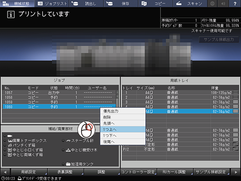
Task: Click paper level icon on highlighted tray row
Action: coord(235,111)
